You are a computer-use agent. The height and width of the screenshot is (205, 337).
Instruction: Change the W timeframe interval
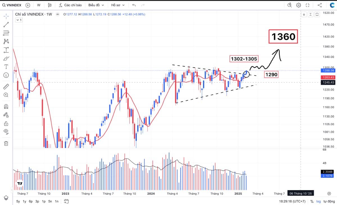[x=38, y=5]
